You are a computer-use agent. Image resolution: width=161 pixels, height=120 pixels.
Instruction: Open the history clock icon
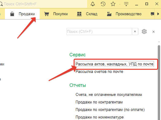pos(103,4)
